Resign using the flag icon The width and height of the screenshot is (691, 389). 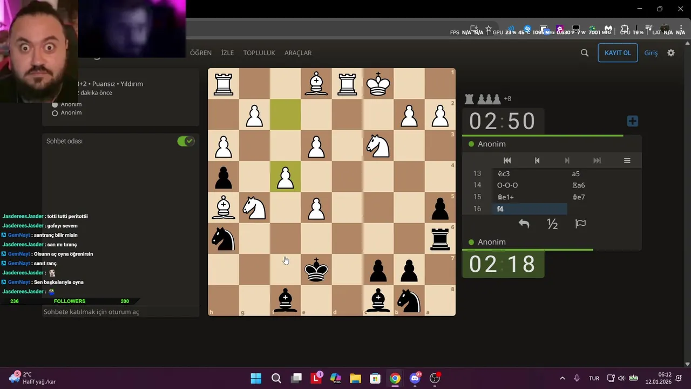(x=581, y=224)
